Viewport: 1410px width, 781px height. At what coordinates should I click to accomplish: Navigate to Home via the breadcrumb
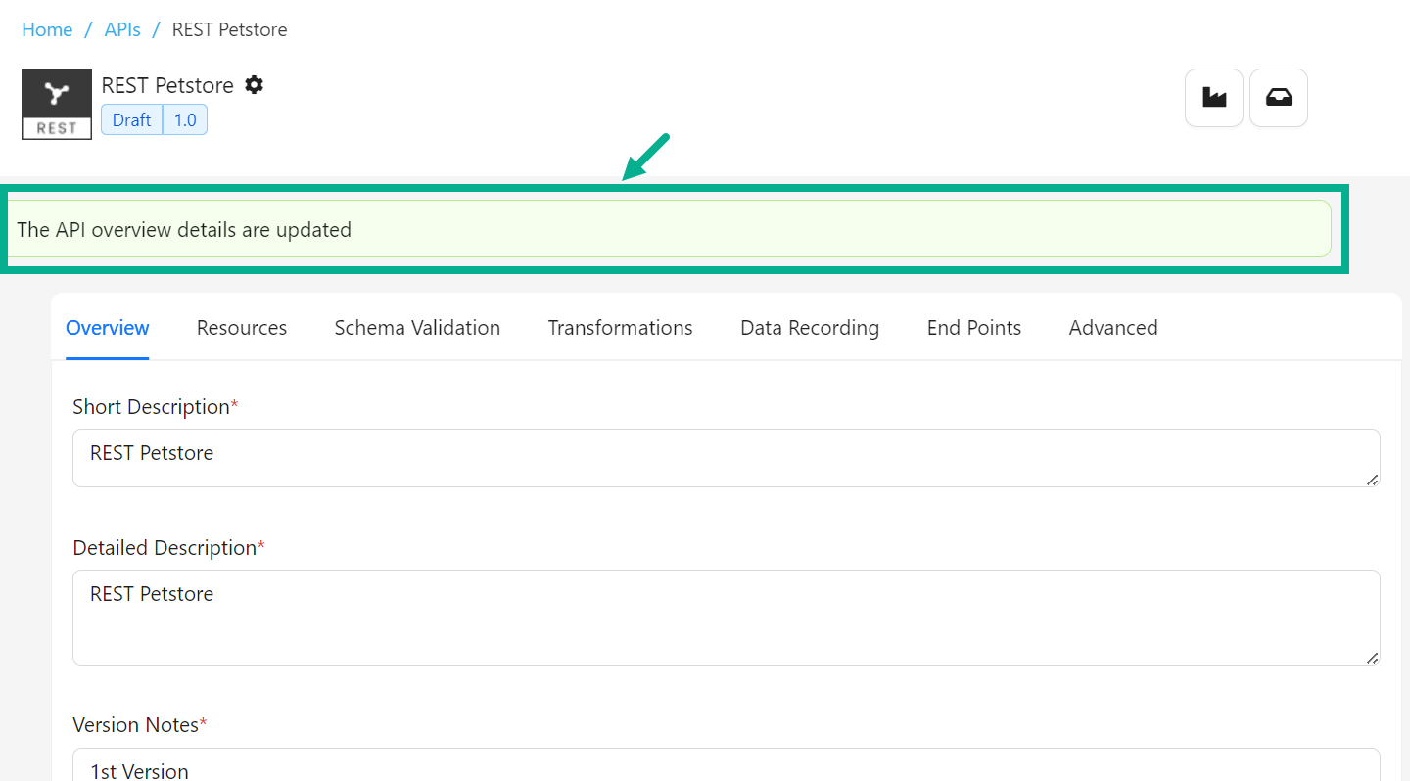46,29
